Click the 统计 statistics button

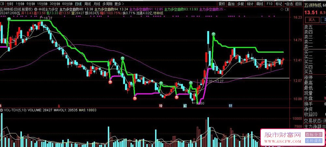pos(250,4)
